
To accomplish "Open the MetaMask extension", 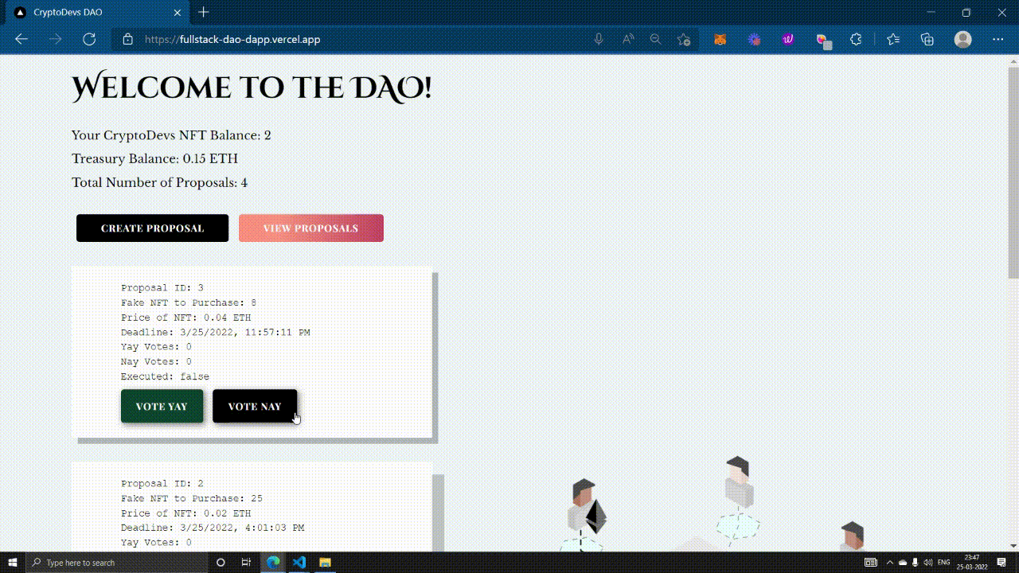I will 720,38.
